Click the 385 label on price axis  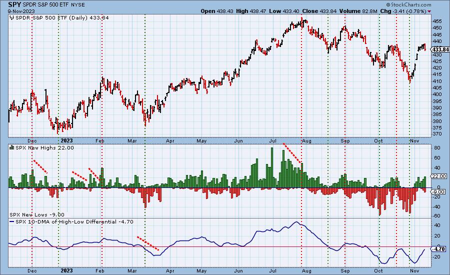[437, 114]
